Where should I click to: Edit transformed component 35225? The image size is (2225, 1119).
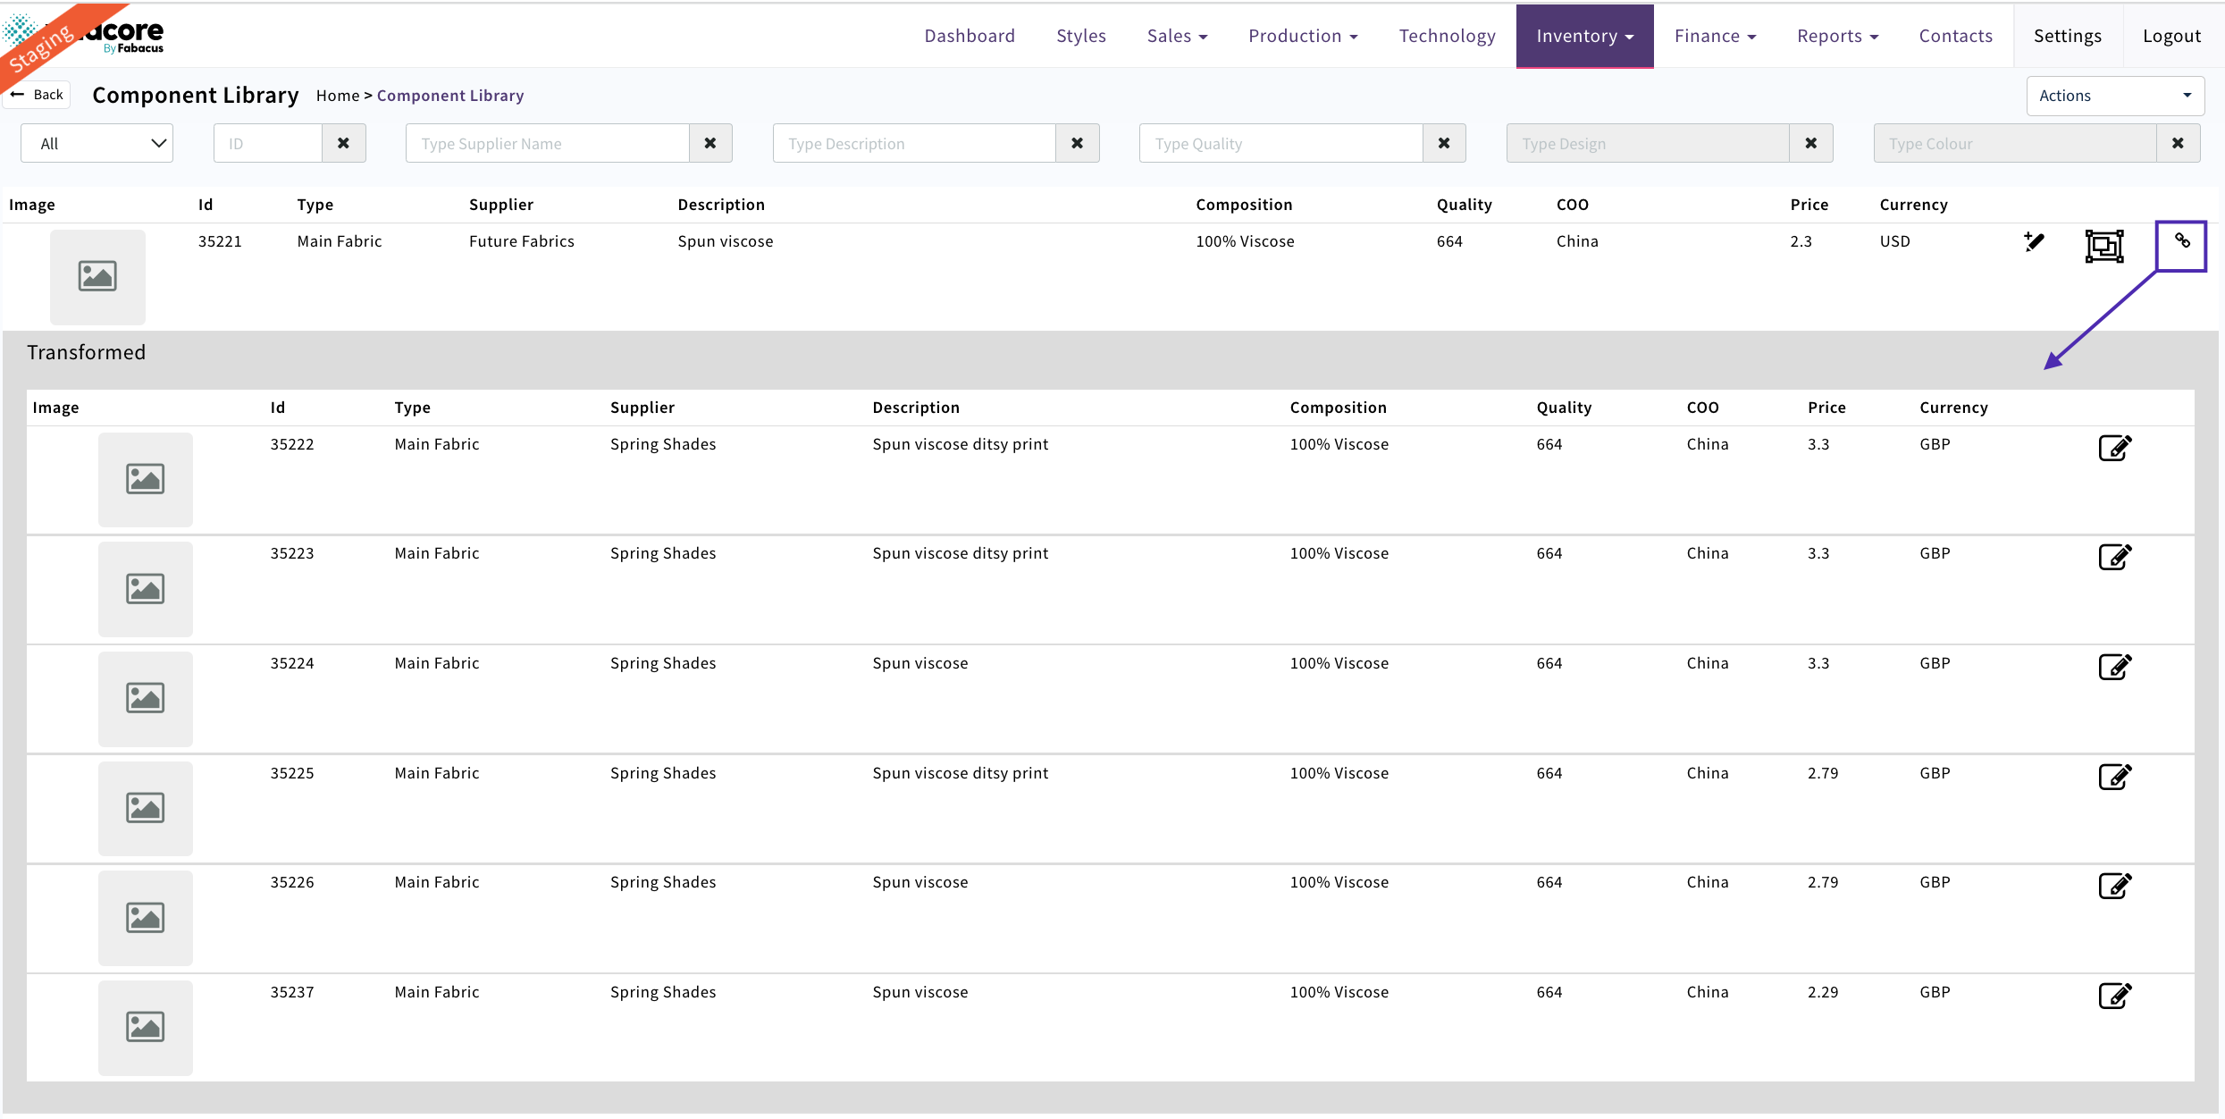click(2114, 777)
